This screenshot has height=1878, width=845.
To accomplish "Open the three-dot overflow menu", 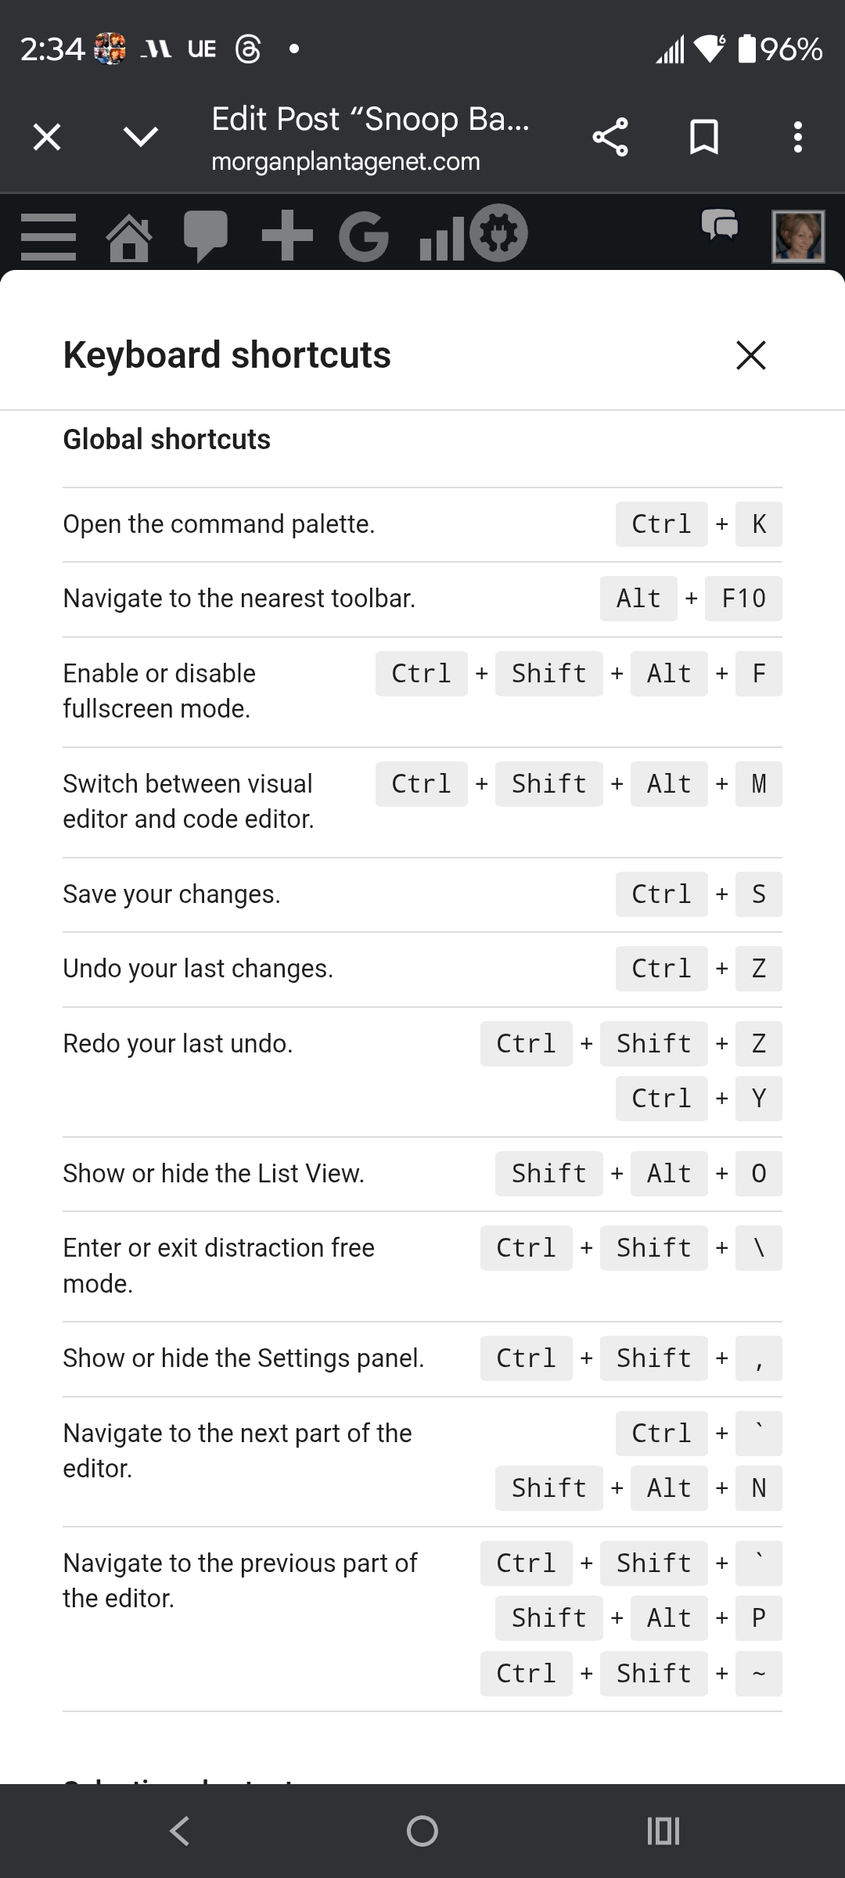I will click(797, 138).
